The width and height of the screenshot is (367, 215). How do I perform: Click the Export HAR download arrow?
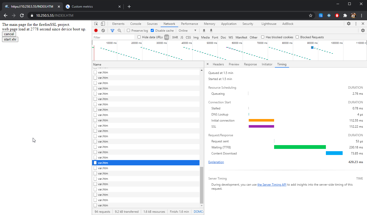[x=211, y=30]
